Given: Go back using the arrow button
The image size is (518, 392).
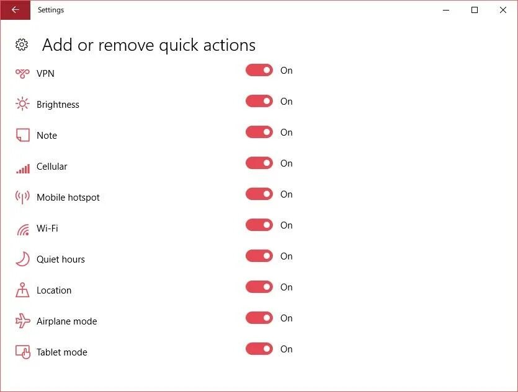Looking at the screenshot, I should [15, 10].
